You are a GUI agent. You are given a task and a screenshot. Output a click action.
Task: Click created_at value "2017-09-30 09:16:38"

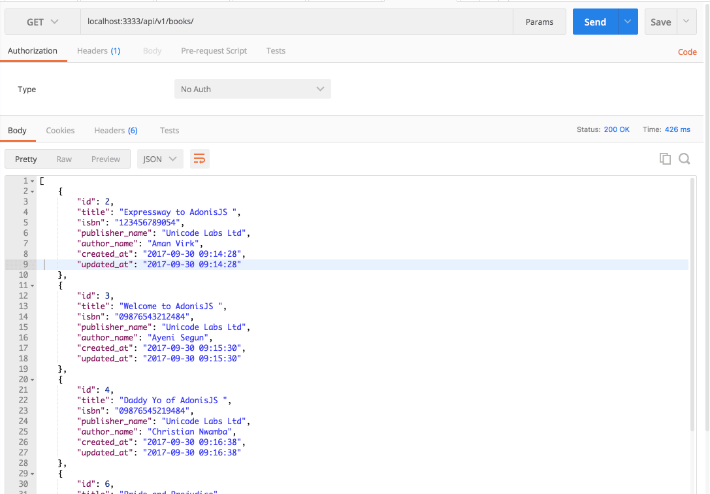191,442
